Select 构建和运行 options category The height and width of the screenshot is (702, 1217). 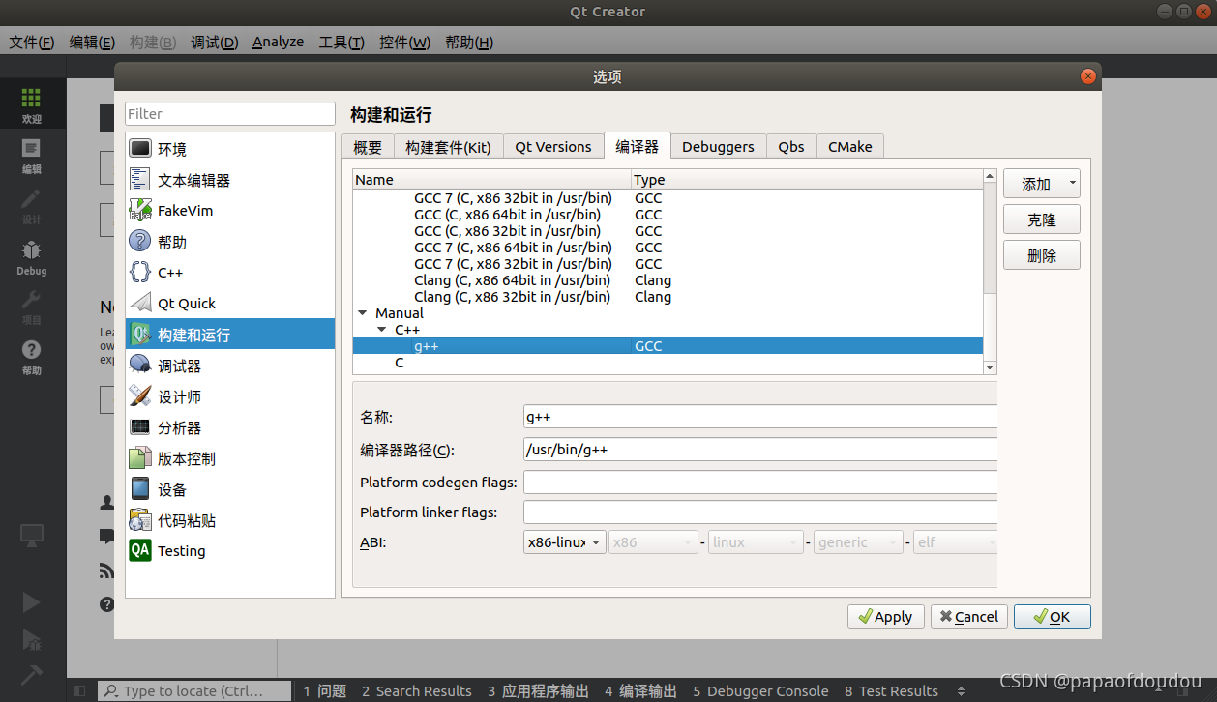coord(230,335)
